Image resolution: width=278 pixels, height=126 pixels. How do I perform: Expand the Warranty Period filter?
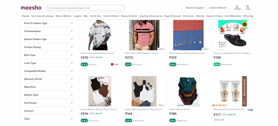[x=49, y=79]
